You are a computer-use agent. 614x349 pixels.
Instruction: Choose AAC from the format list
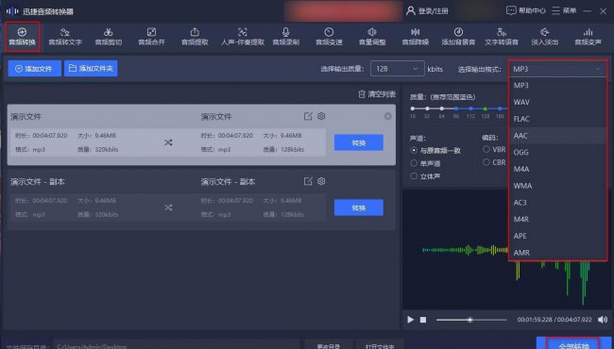pyautogui.click(x=557, y=136)
